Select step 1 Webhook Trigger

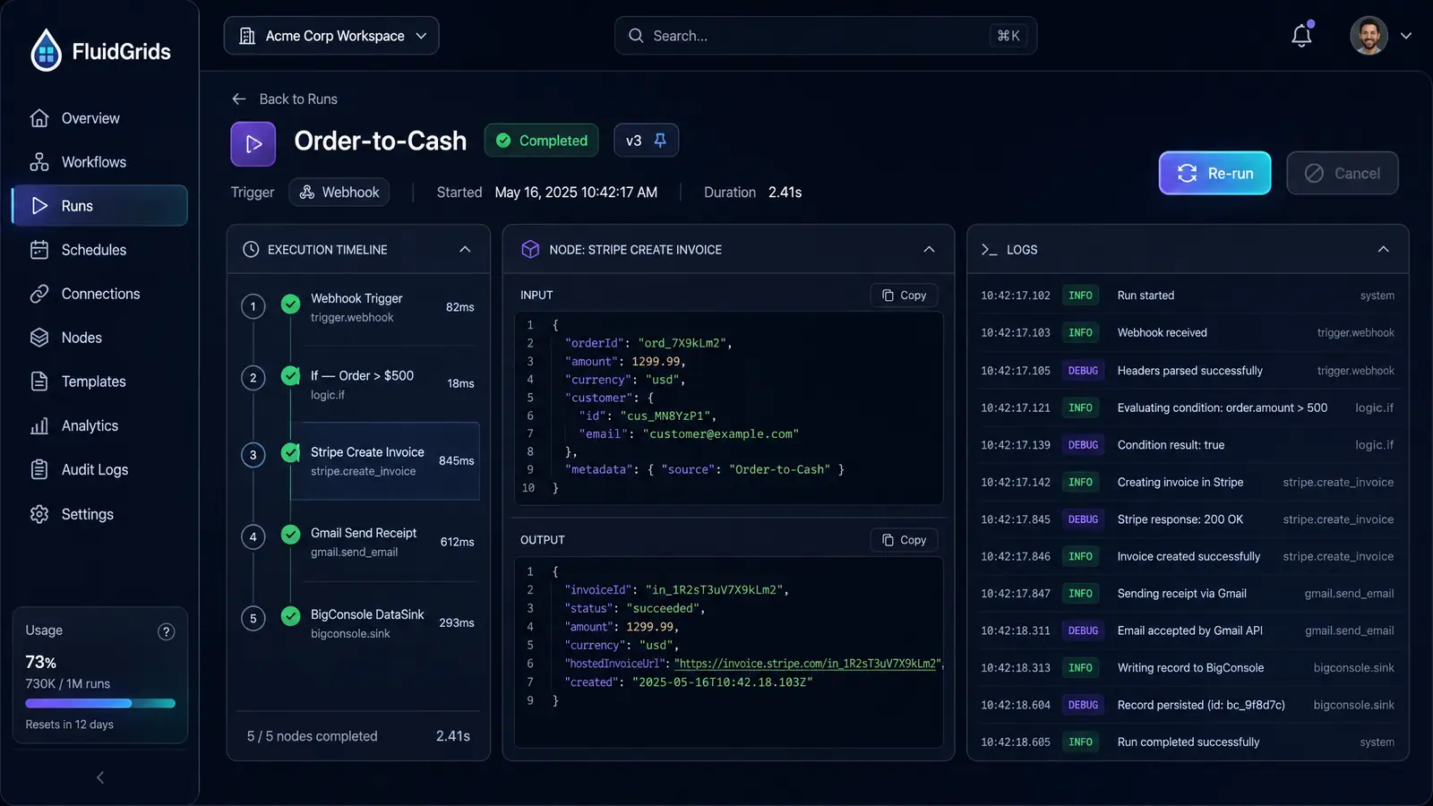tap(358, 307)
